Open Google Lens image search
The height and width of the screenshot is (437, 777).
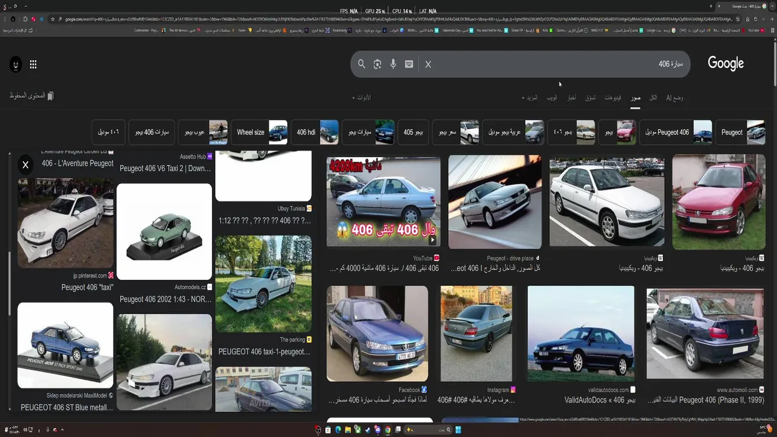click(378, 64)
